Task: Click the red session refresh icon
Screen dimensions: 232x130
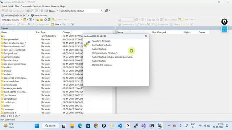Action: 106,11
